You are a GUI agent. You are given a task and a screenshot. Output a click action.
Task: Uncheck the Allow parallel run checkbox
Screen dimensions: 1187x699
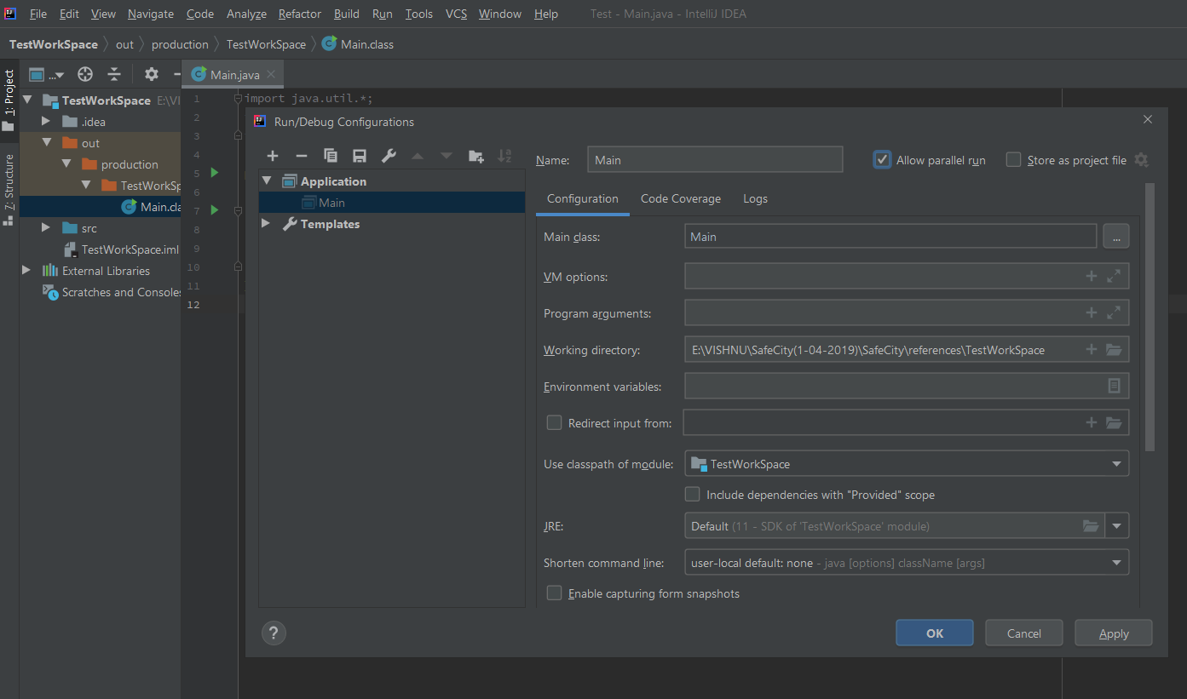883,160
